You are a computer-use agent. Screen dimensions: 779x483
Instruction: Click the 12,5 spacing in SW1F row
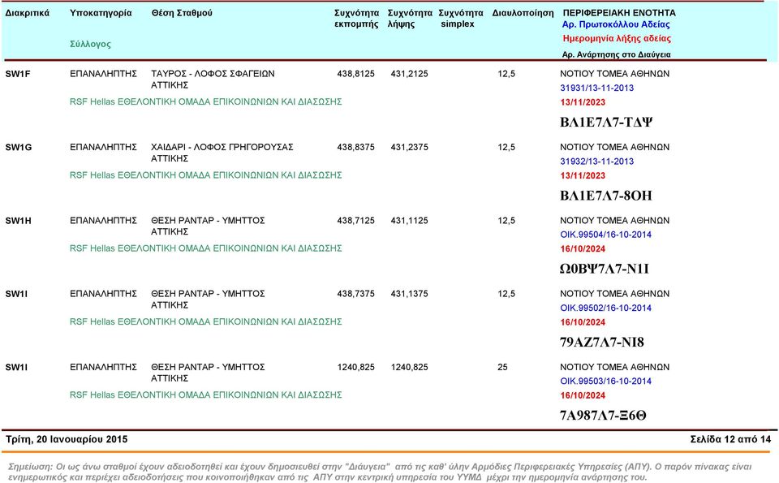[506, 74]
